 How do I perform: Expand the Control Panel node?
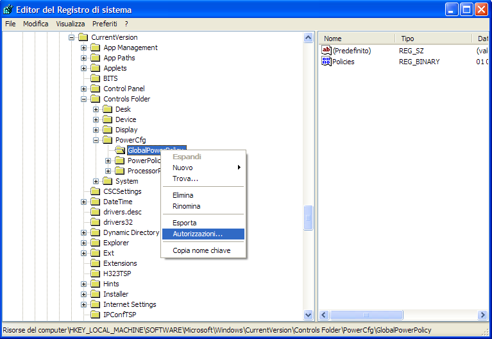point(83,89)
